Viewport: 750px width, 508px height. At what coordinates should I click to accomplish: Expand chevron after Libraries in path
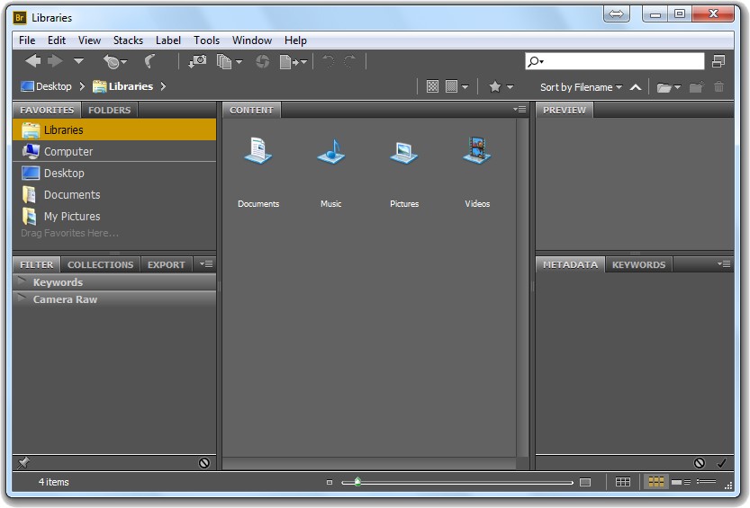click(x=163, y=86)
